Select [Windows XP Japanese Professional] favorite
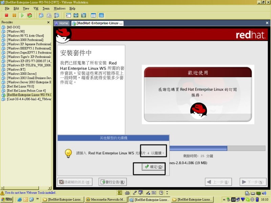Image resolution: width=271 pixels, height=203 pixels. coord(26,44)
